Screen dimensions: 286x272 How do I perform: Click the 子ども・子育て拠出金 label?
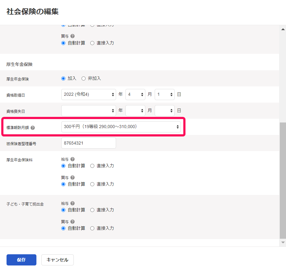(x=25, y=204)
